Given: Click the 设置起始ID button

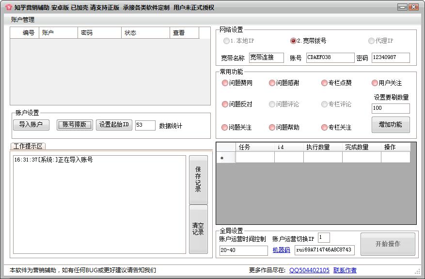Looking at the screenshot, I should [114, 125].
